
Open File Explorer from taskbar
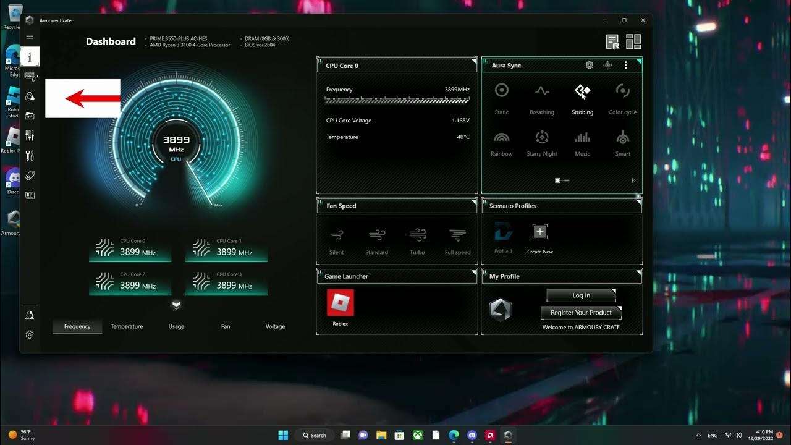click(x=381, y=435)
